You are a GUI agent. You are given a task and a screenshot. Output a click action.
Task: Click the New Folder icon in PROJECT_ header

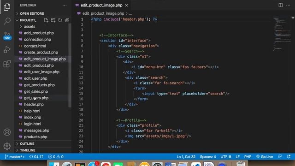click(53, 20)
